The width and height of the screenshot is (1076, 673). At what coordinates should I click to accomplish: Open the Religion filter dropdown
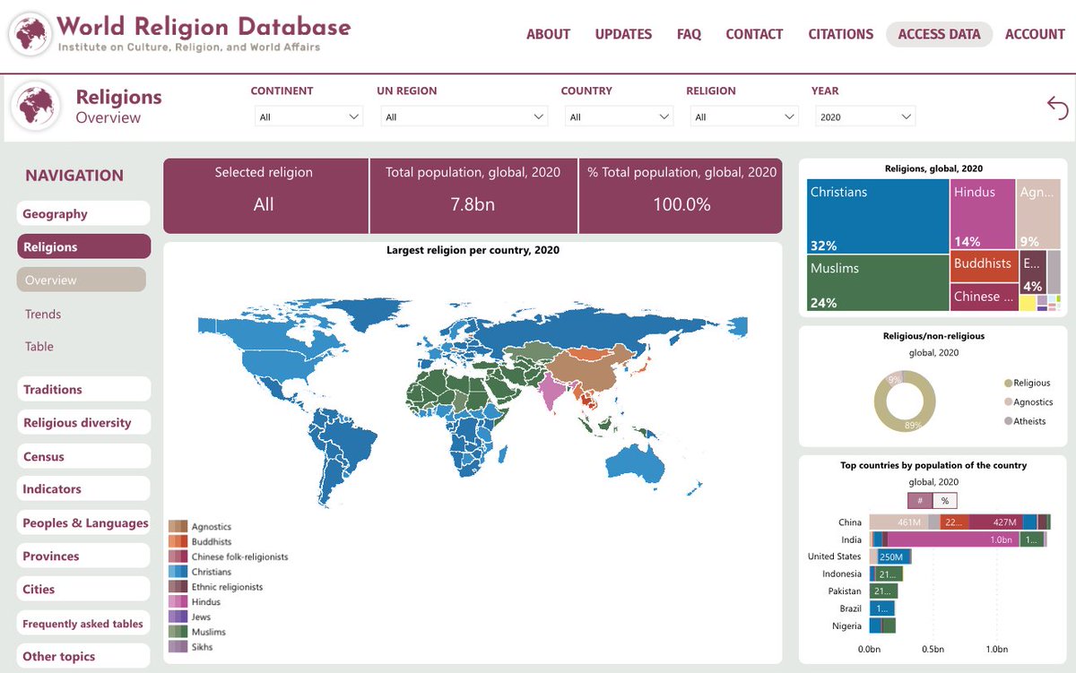point(742,116)
